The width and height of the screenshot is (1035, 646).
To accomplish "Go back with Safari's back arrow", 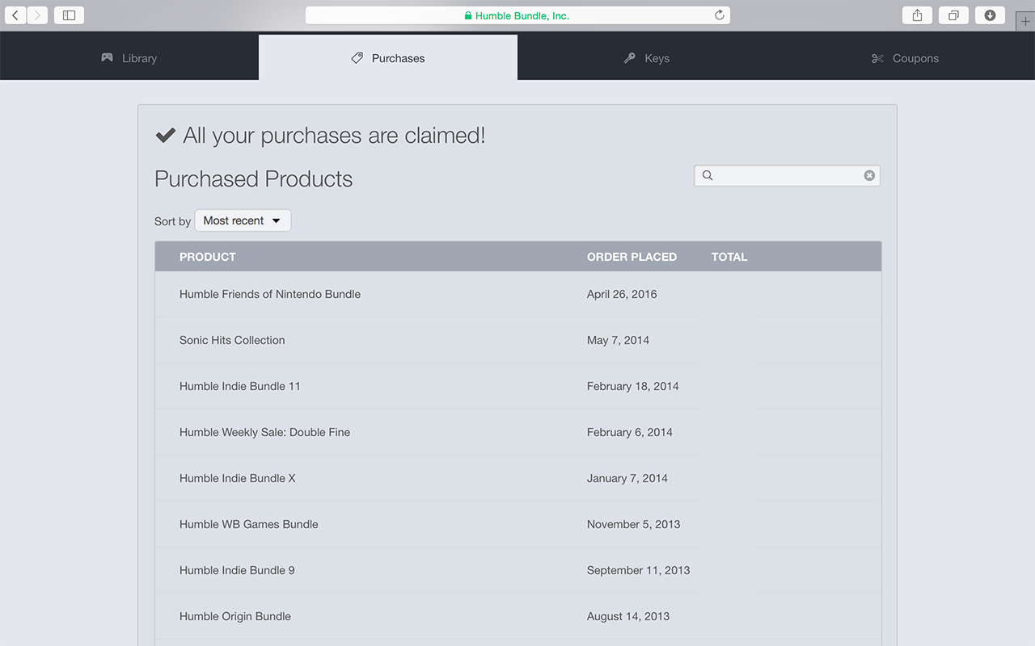I will point(15,15).
